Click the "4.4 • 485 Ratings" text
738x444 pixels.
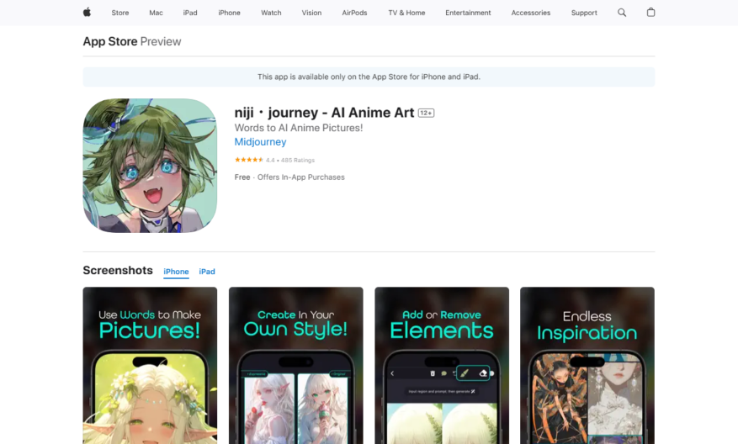(x=290, y=161)
